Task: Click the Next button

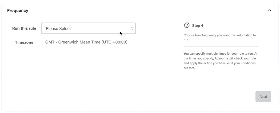Action: tap(263, 97)
